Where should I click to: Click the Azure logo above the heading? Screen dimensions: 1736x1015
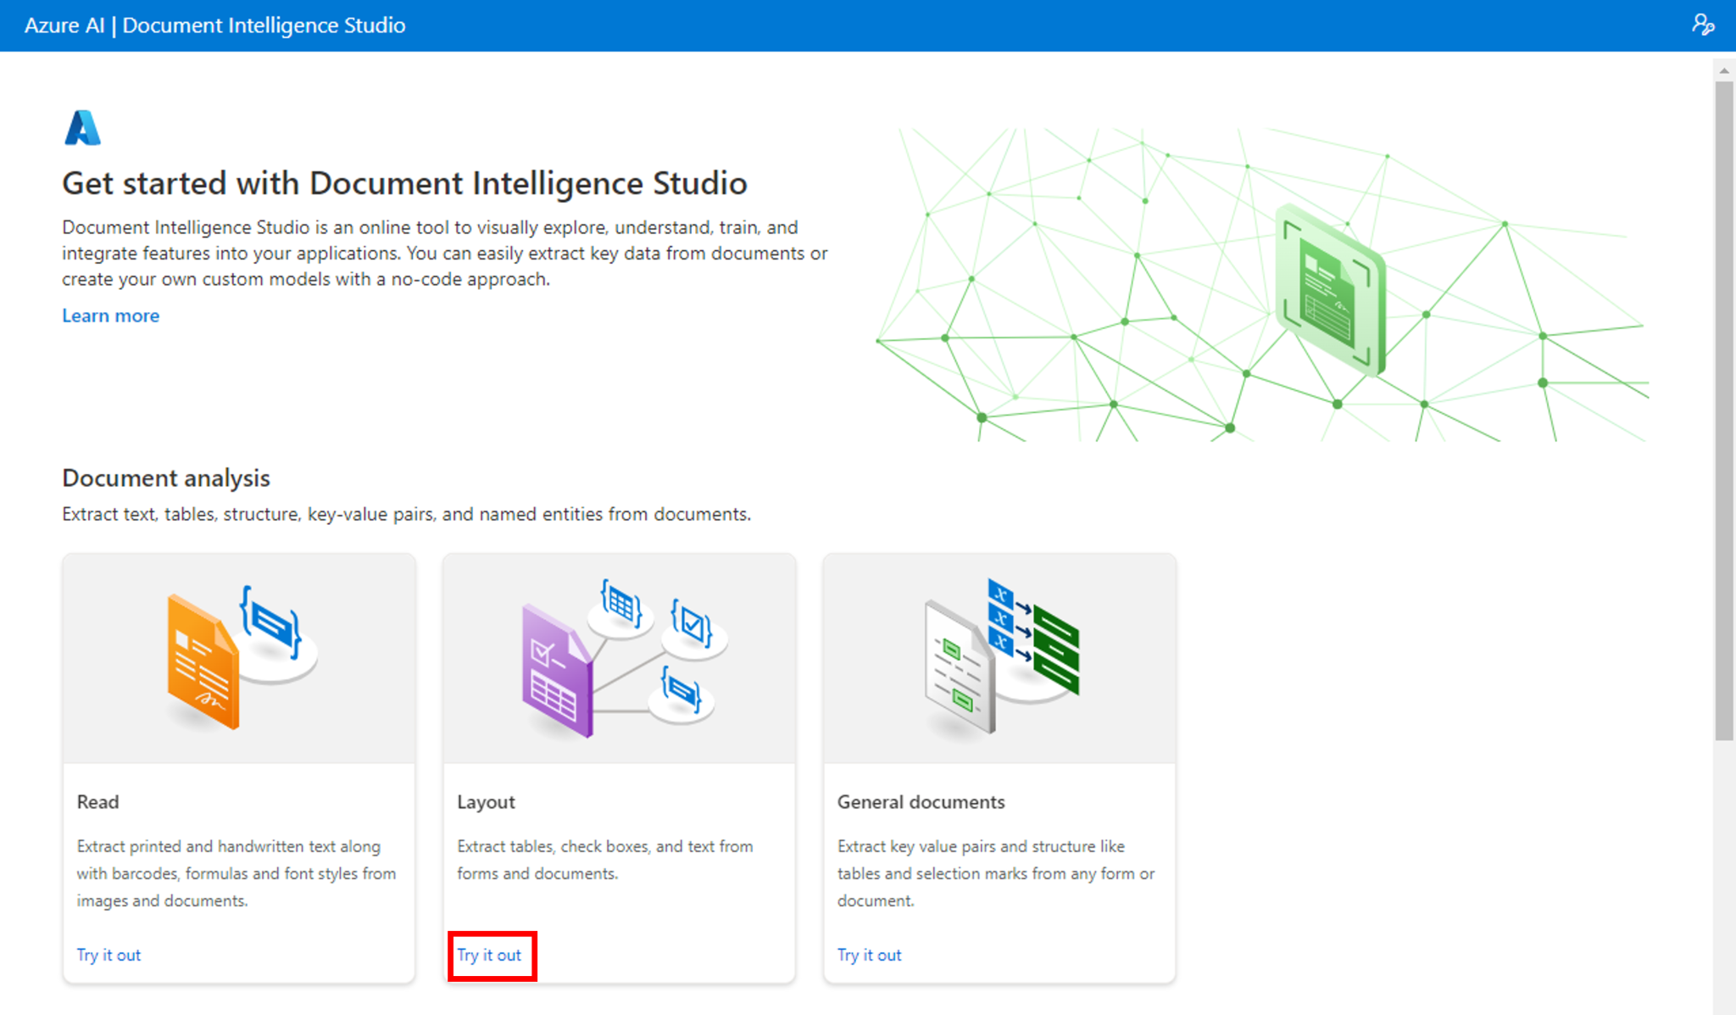pos(82,128)
